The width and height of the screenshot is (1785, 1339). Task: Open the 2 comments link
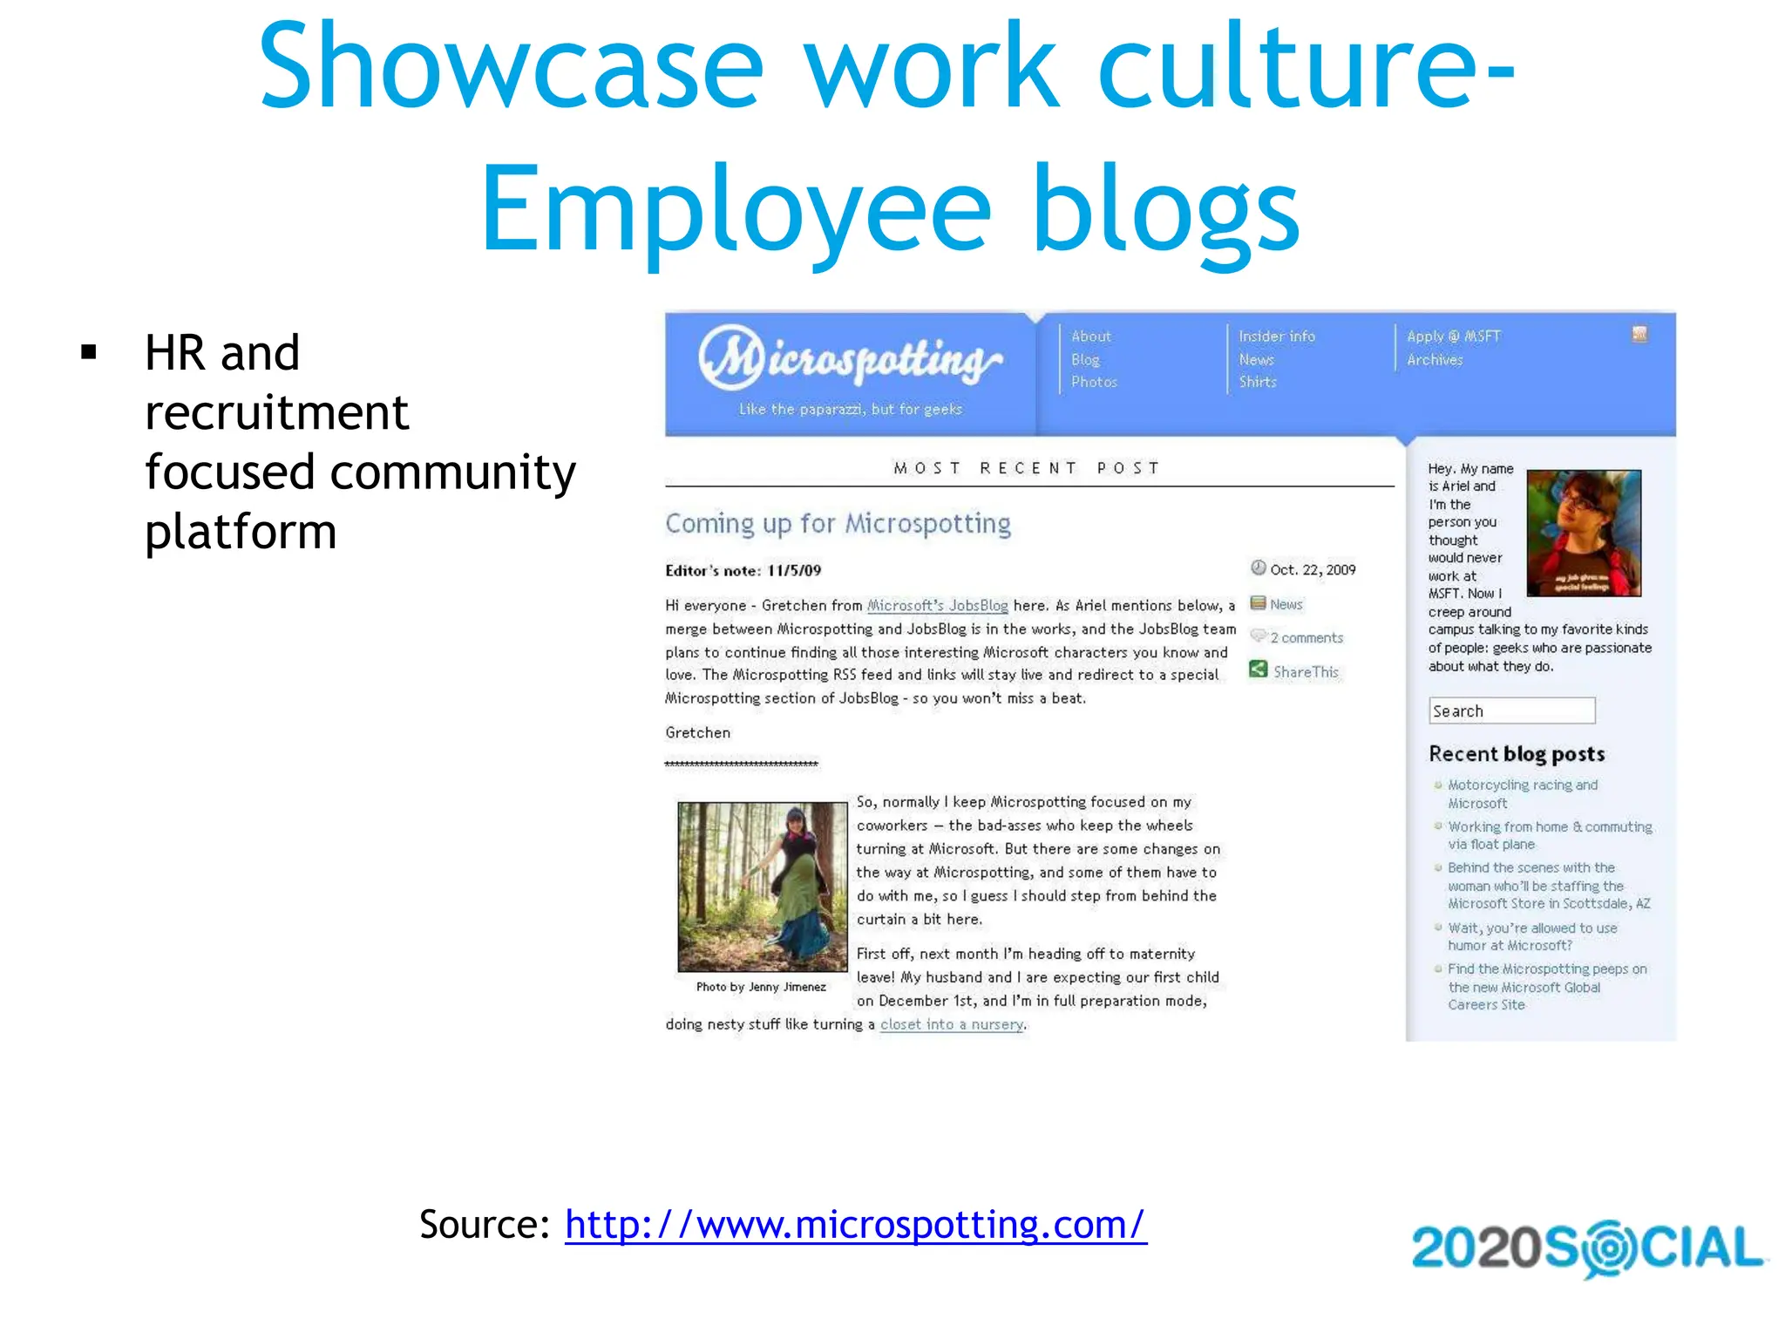coord(1307,638)
